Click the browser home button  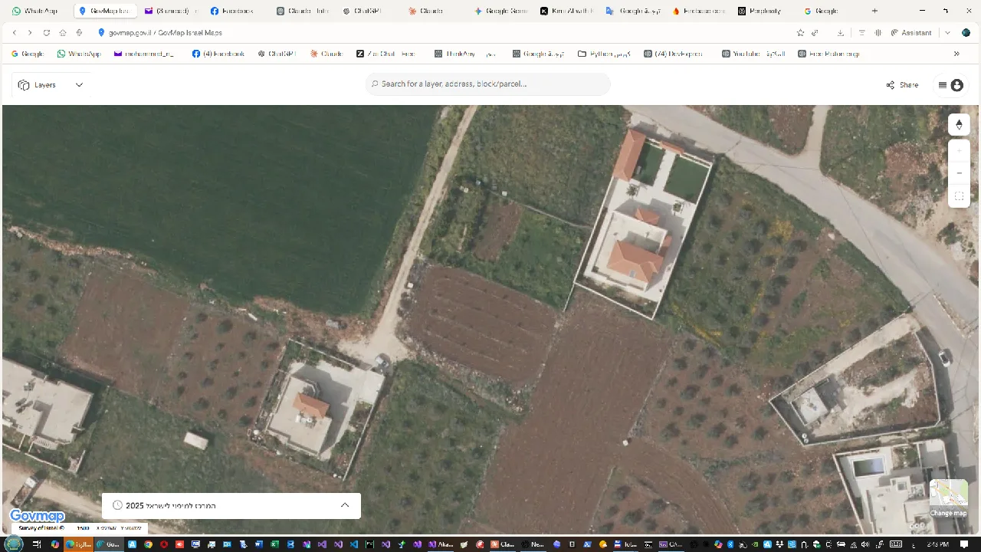click(63, 33)
